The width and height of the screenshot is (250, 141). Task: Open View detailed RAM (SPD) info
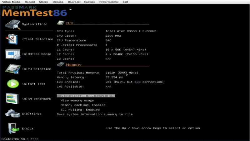pyautogui.click(x=86, y=96)
